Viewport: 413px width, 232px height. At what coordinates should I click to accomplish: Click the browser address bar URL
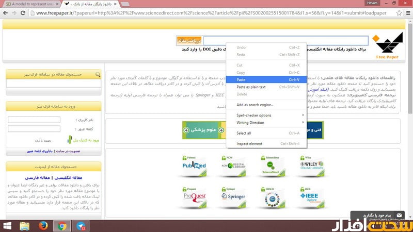[212, 13]
